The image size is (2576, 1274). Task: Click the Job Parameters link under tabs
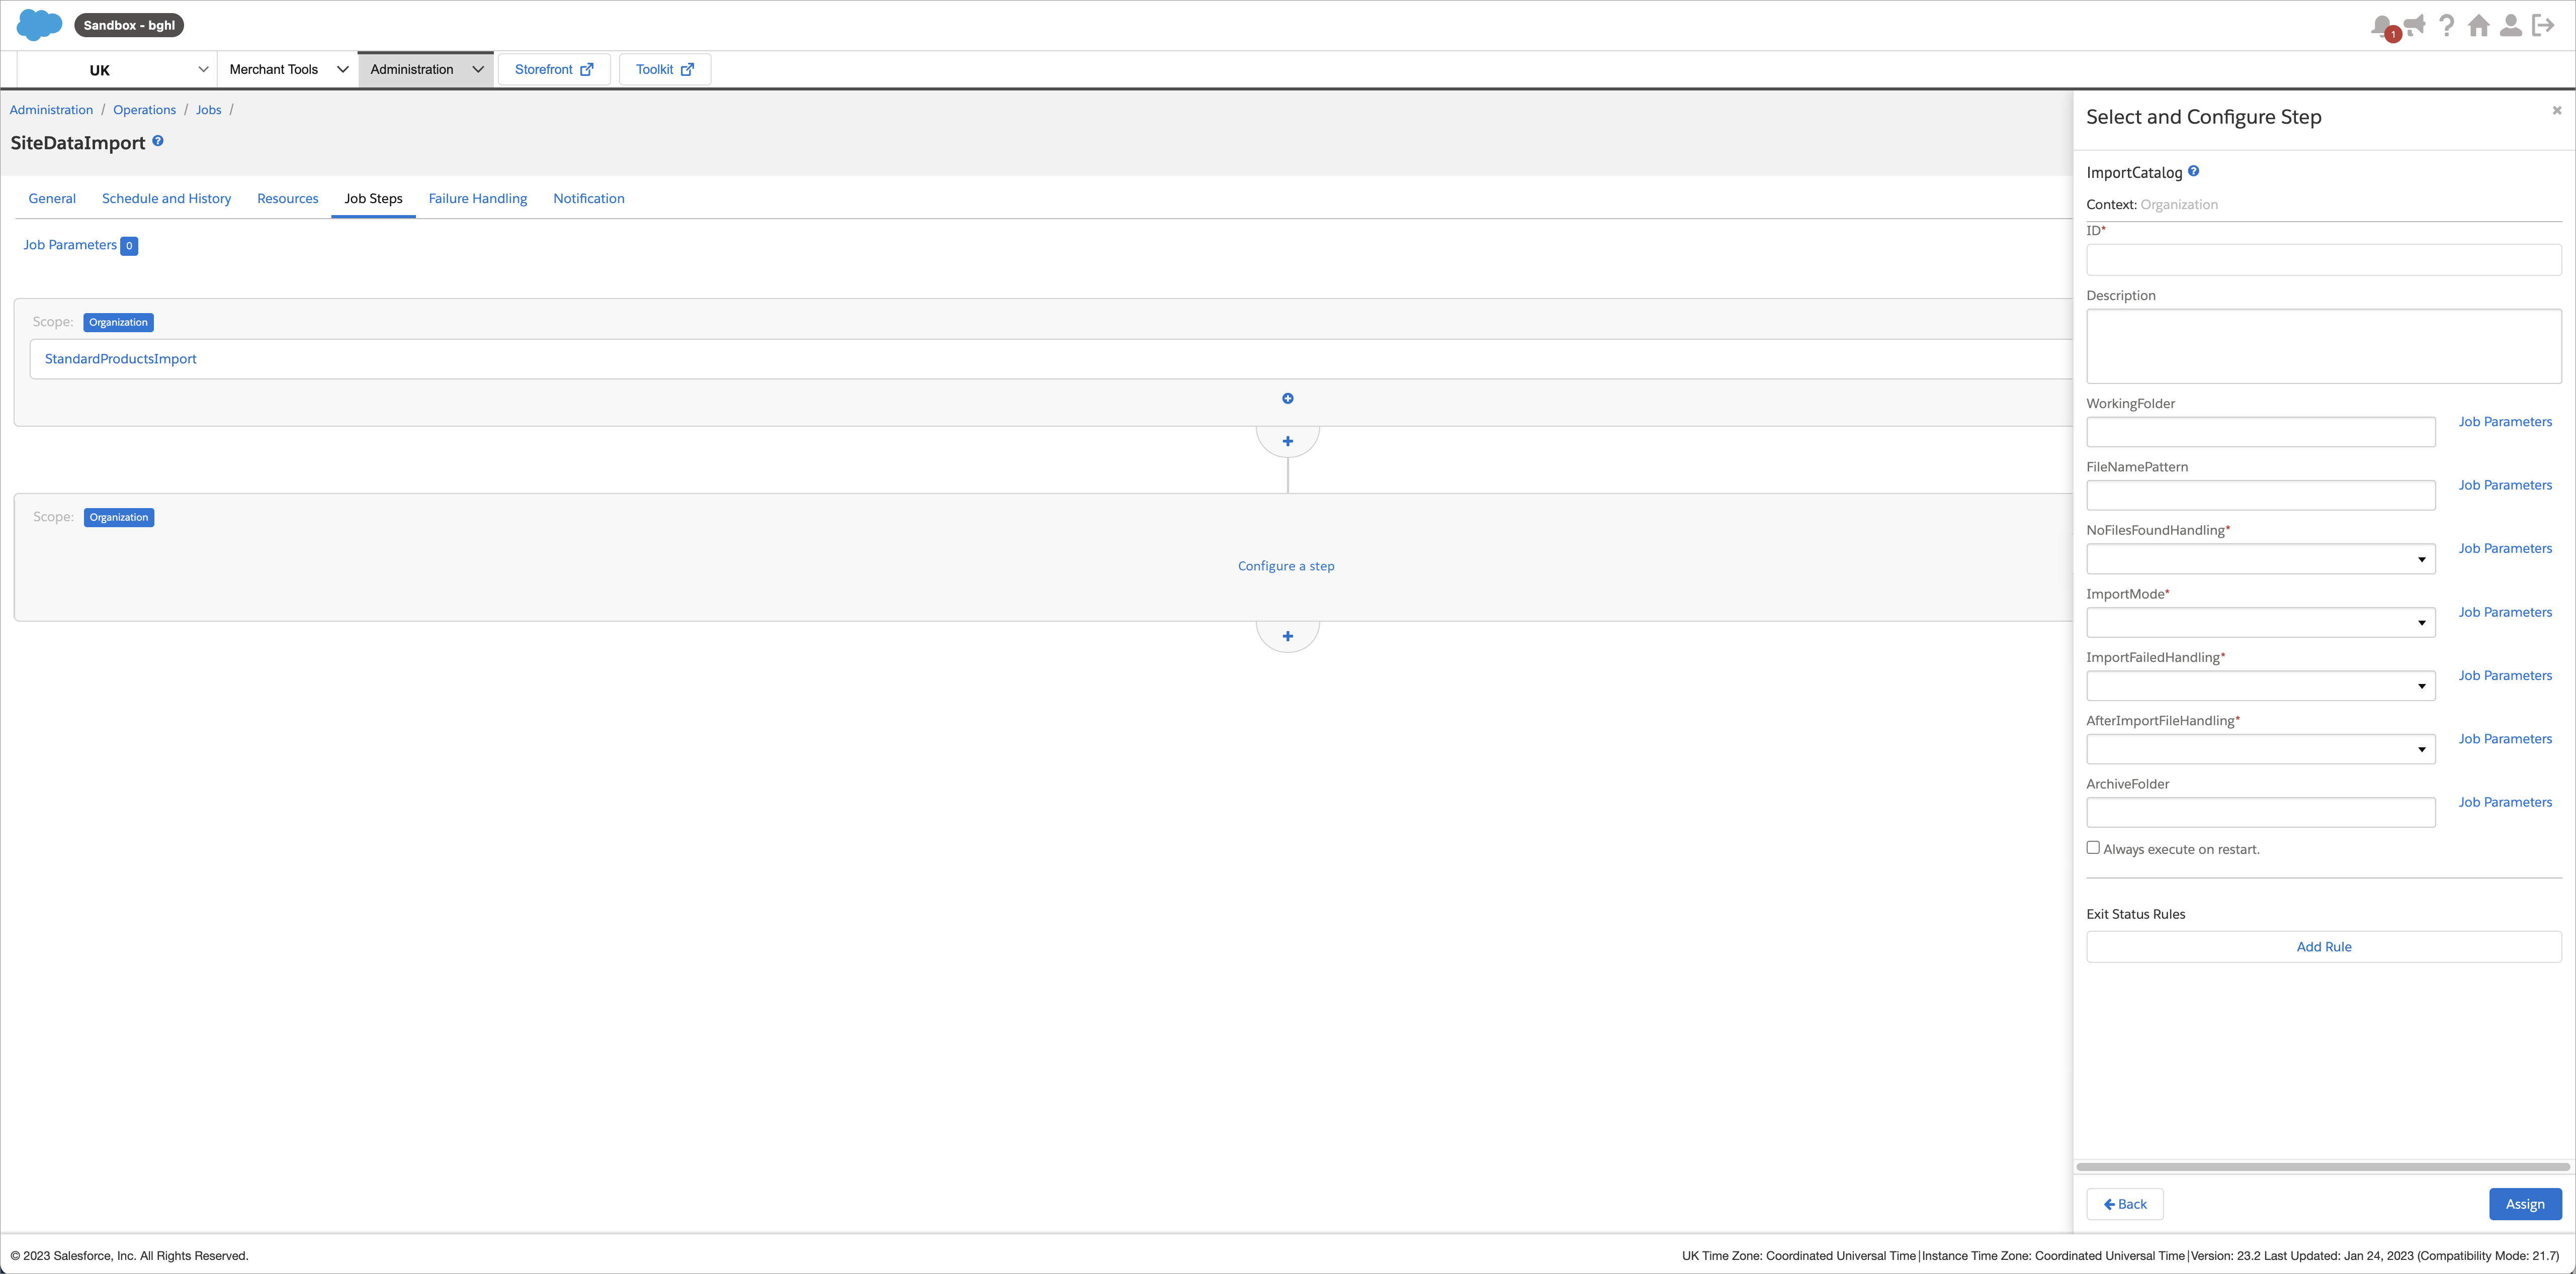tap(70, 245)
